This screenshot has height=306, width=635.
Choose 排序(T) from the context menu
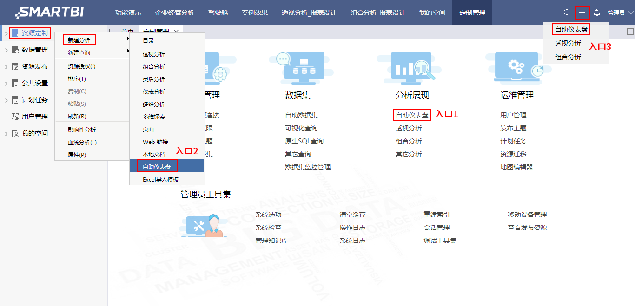click(77, 78)
